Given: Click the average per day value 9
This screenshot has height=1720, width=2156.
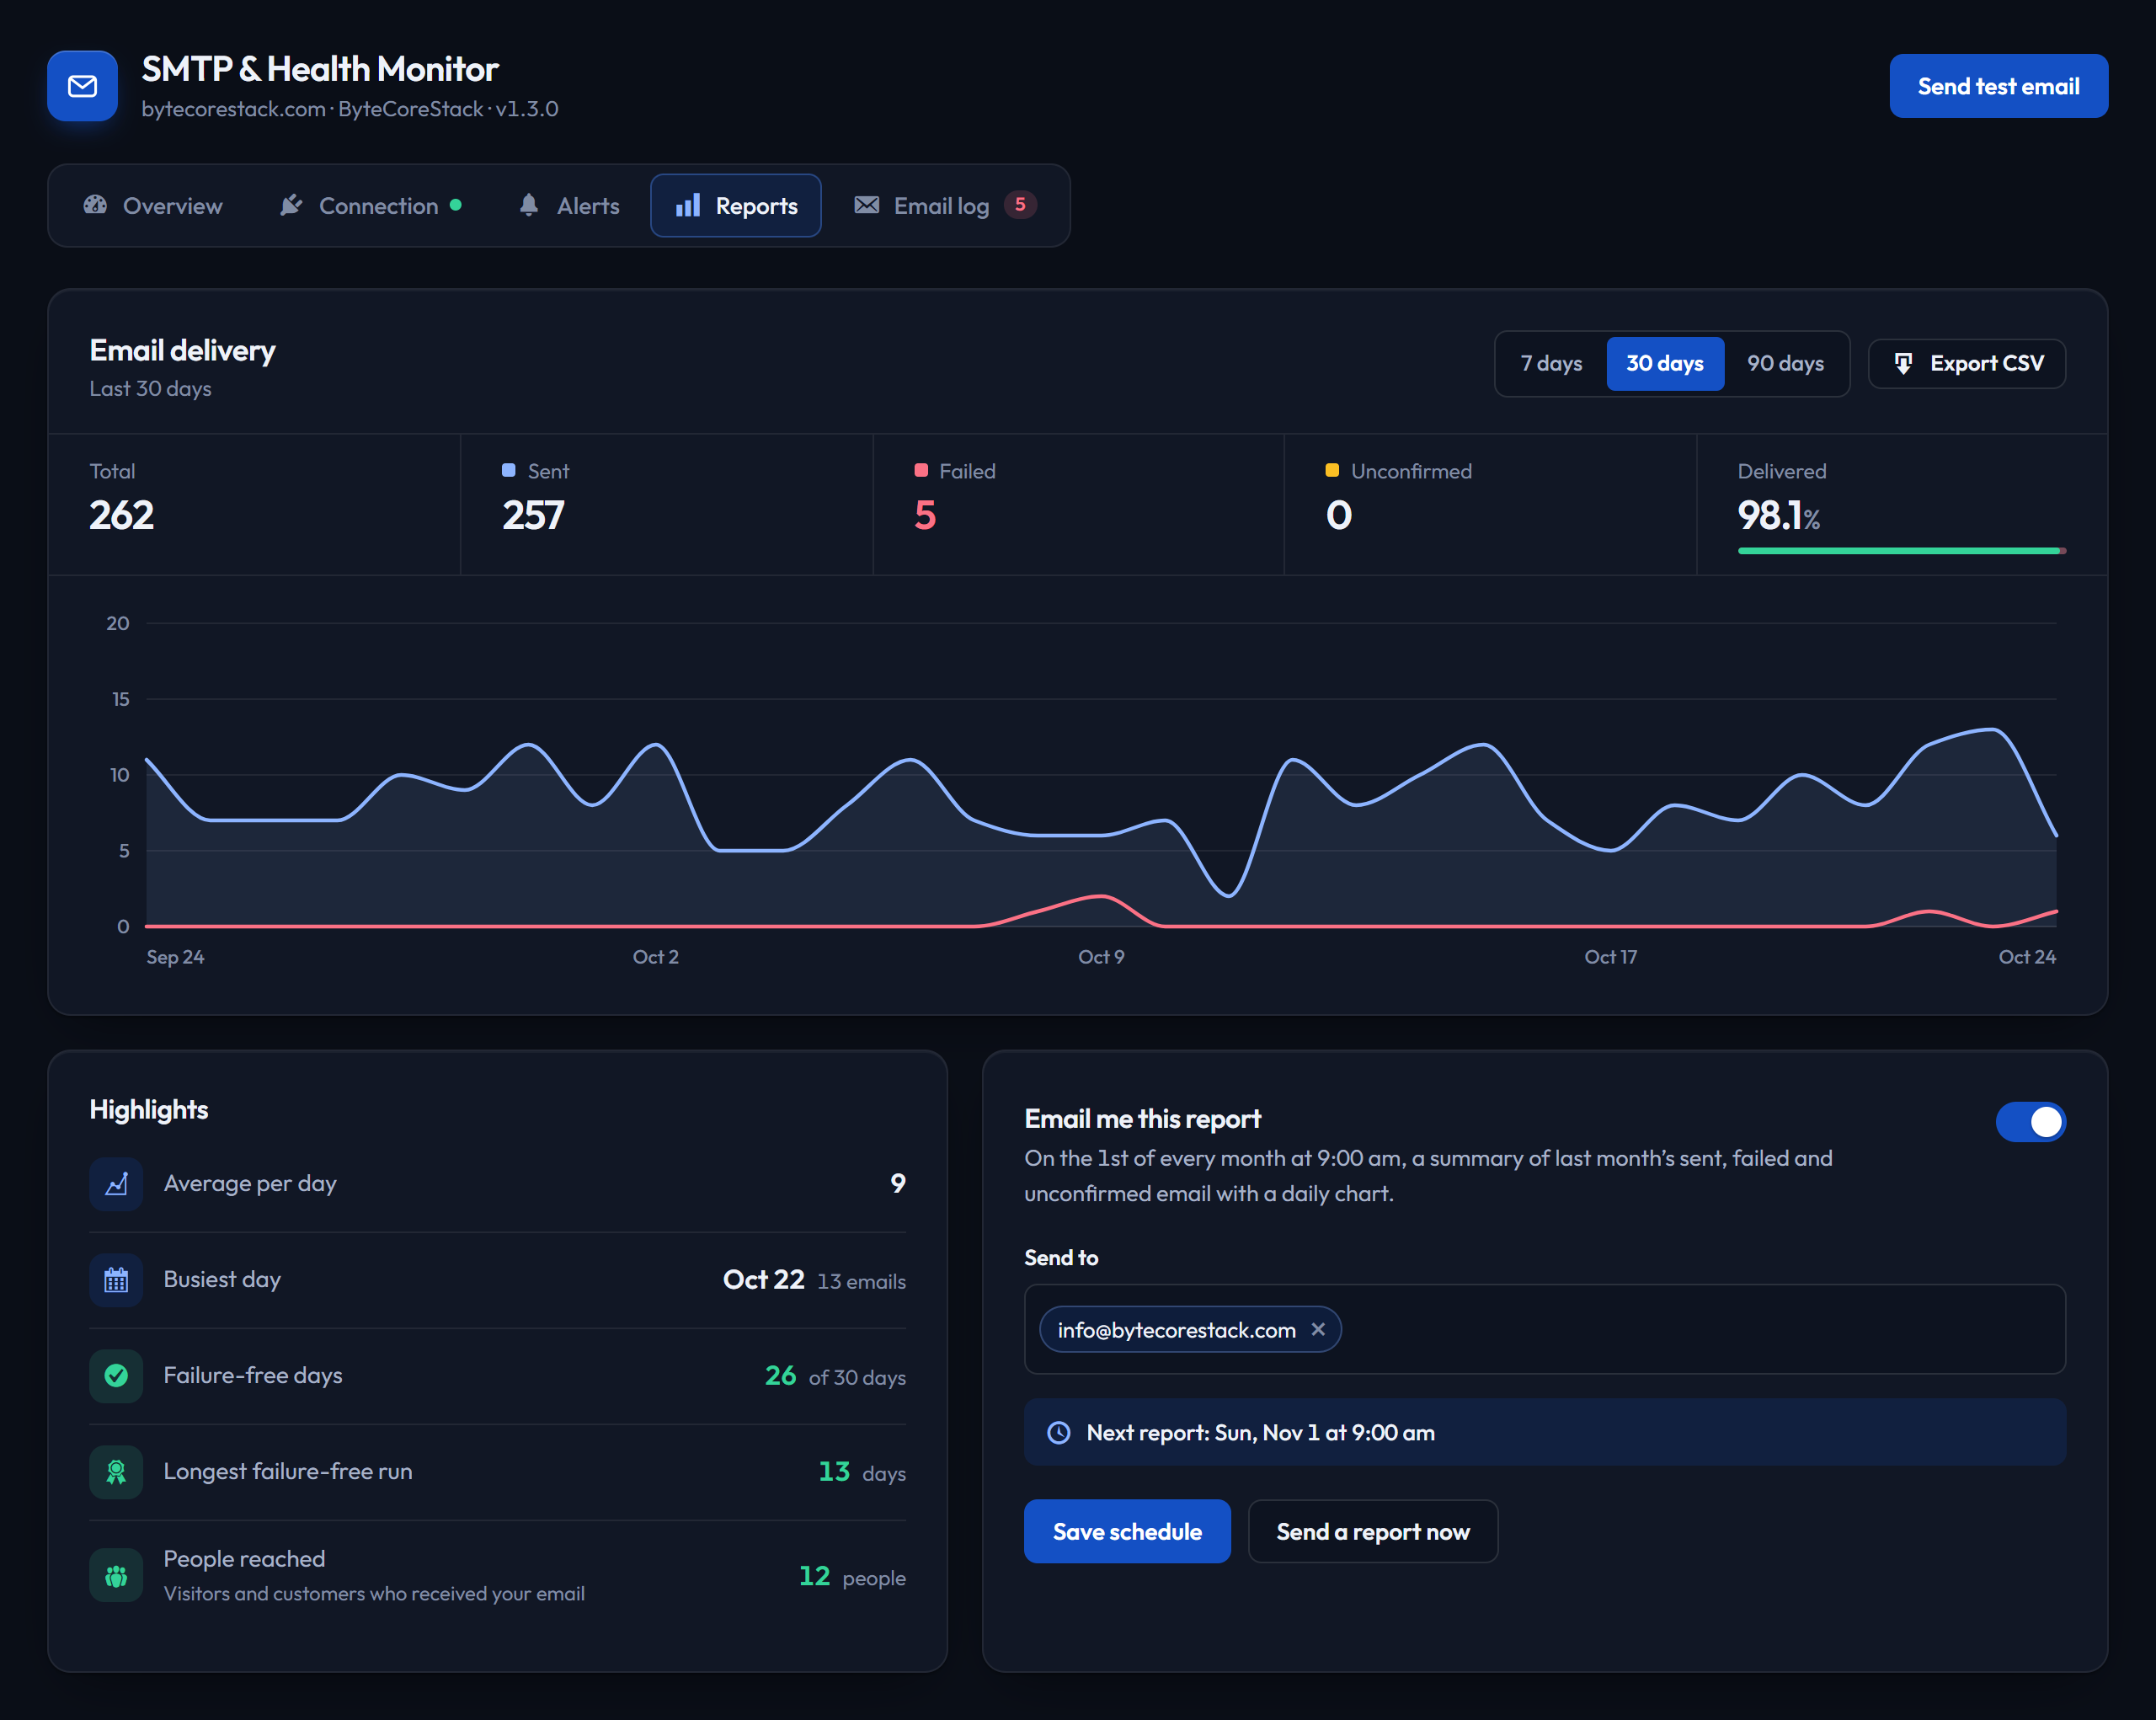Looking at the screenshot, I should click(x=898, y=1184).
